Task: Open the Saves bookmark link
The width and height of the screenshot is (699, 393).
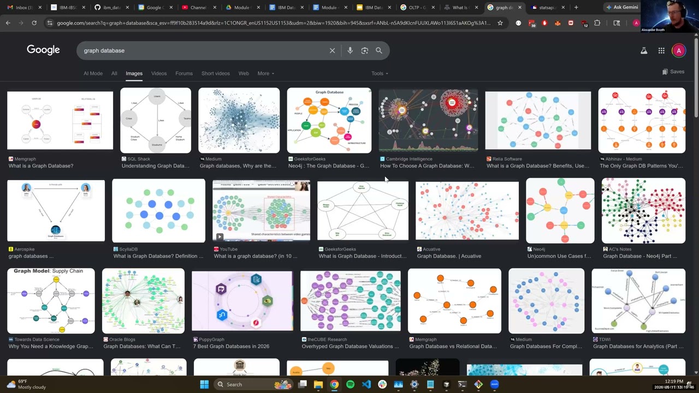Action: (673, 72)
